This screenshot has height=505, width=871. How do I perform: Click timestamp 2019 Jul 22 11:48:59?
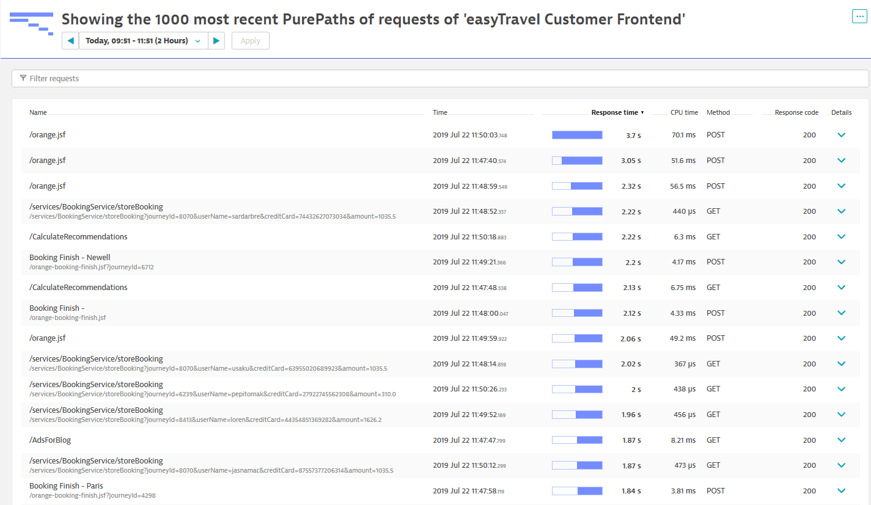[x=470, y=186]
